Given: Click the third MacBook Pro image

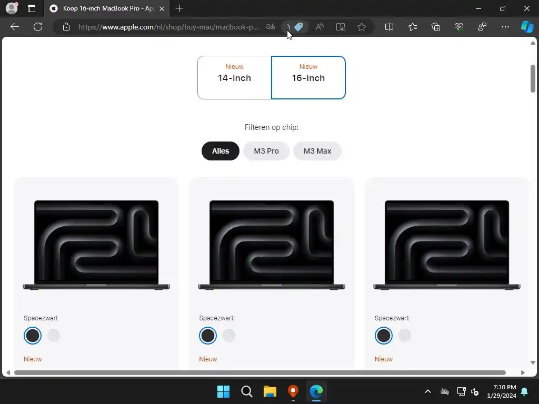Looking at the screenshot, I should (x=447, y=245).
